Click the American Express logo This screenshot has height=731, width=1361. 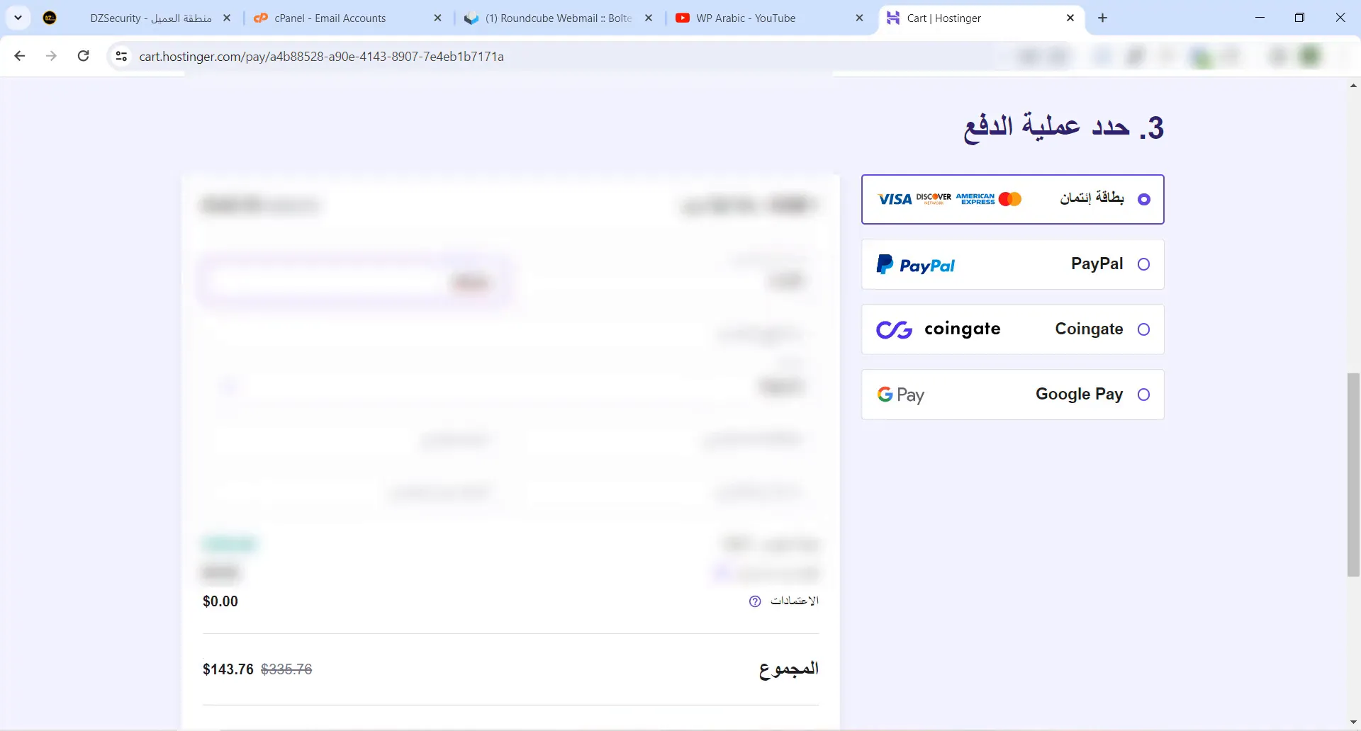click(x=975, y=199)
